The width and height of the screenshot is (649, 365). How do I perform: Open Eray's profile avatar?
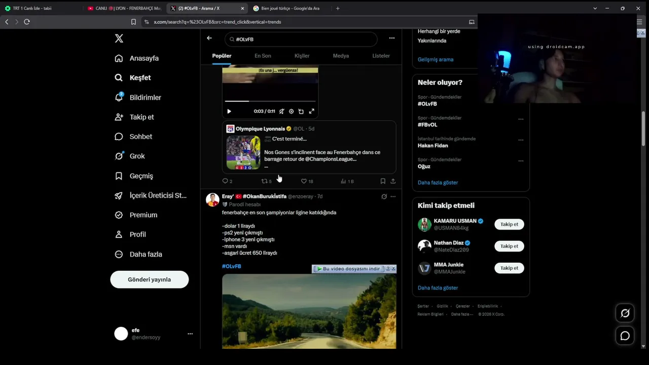coord(212,200)
